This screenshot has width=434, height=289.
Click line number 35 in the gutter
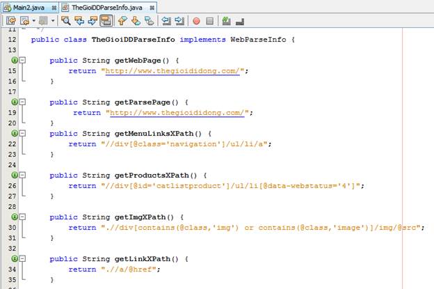tap(12, 280)
